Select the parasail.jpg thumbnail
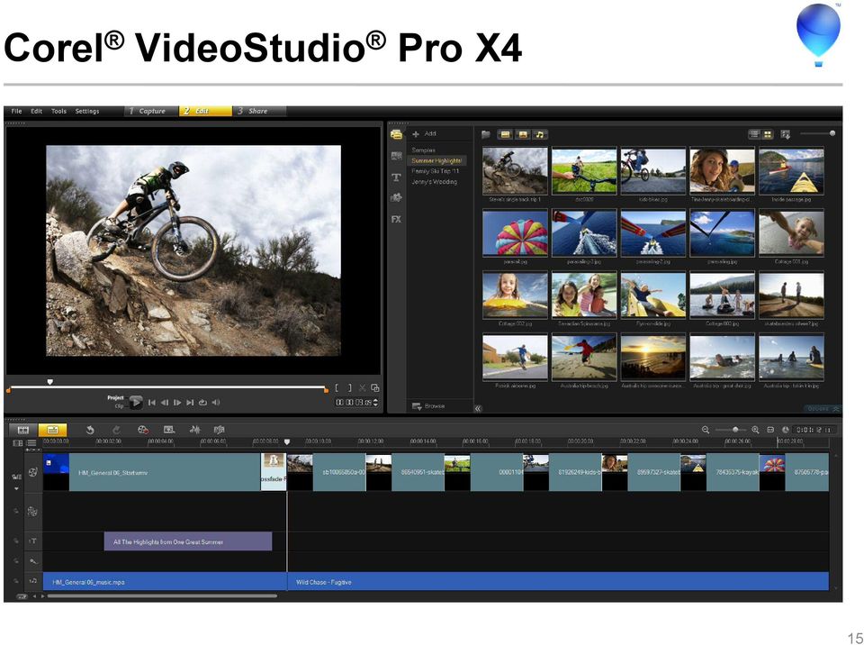 click(x=515, y=233)
